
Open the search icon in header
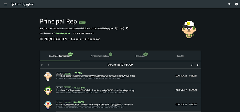click(229, 4)
